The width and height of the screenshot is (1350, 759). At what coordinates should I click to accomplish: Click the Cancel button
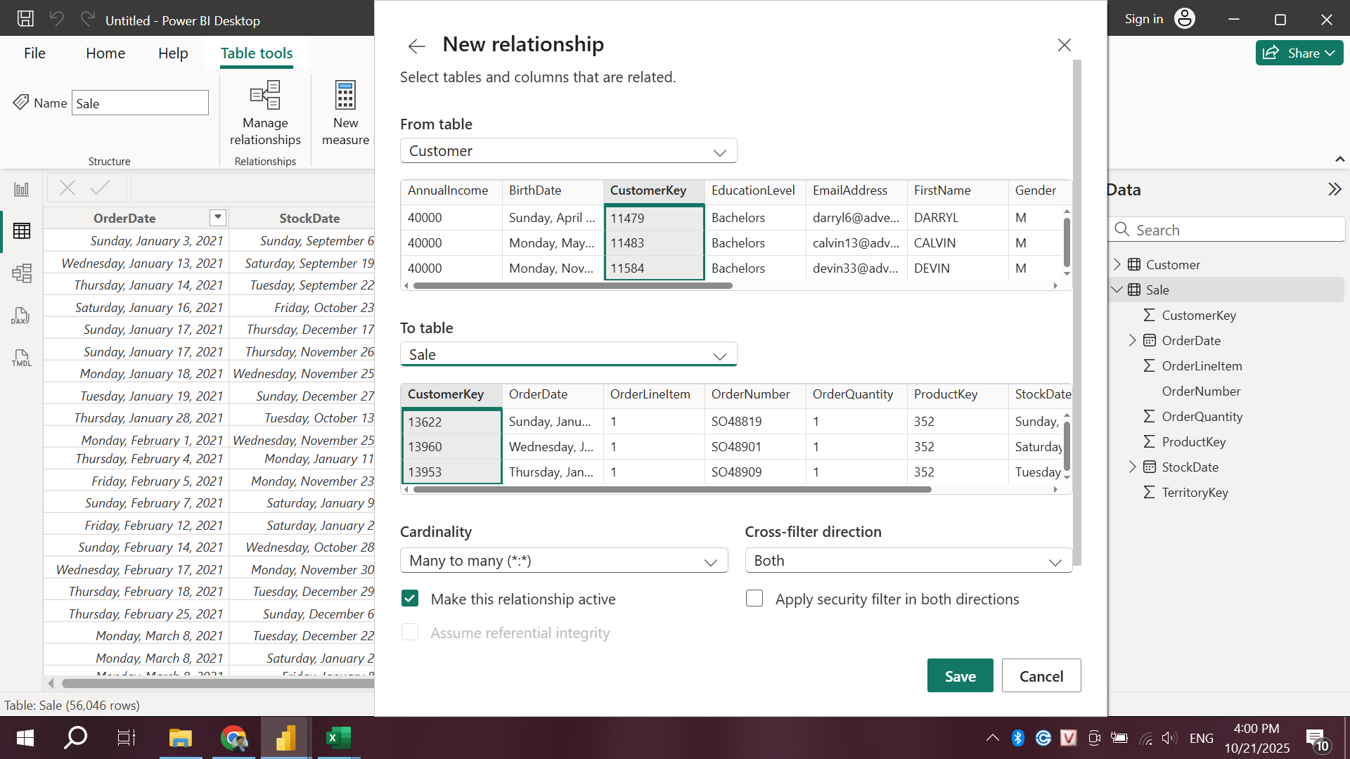1041,676
